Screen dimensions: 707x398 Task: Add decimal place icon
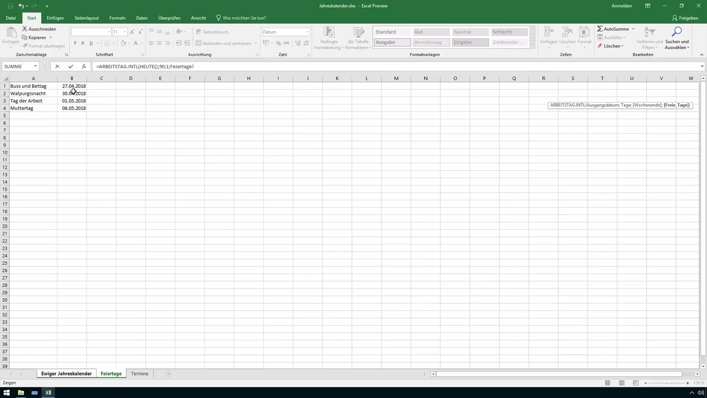click(x=298, y=43)
